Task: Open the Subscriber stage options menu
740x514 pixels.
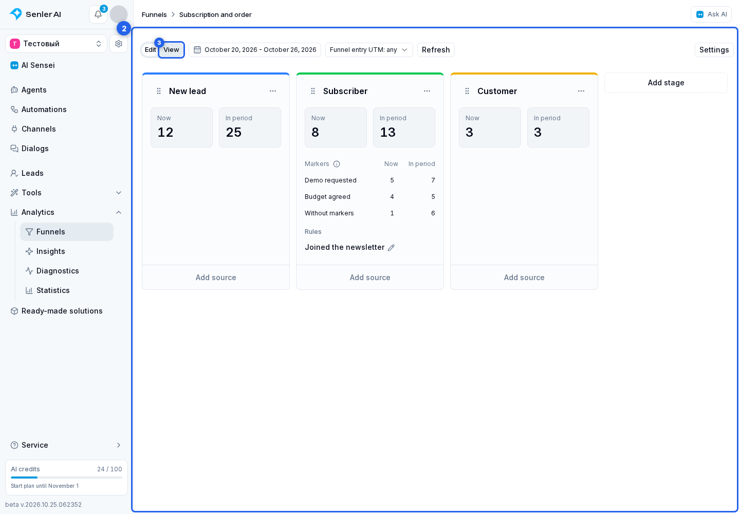Action: [x=427, y=91]
